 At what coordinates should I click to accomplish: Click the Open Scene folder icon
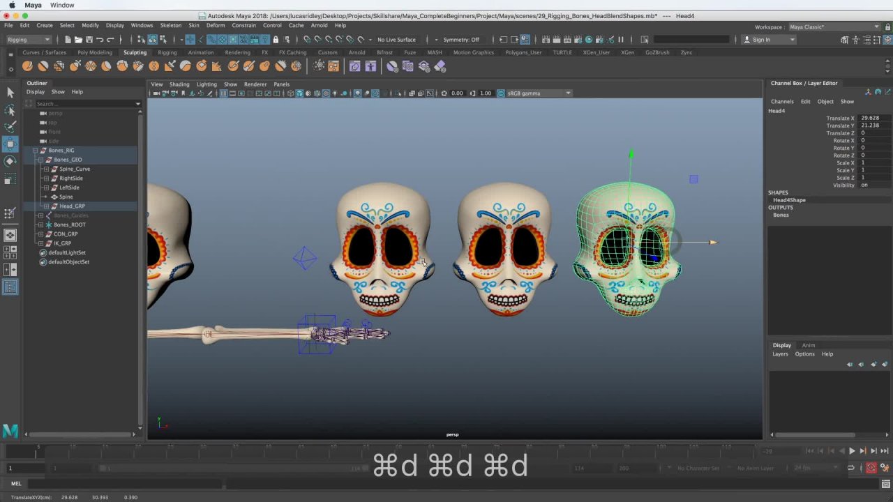(x=78, y=40)
